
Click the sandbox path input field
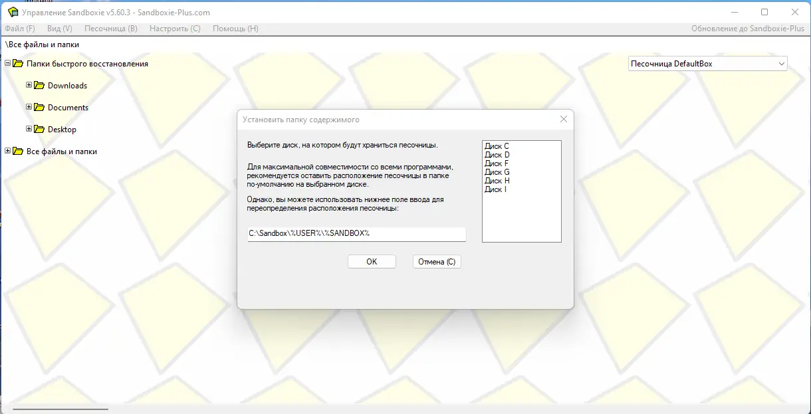coord(357,233)
